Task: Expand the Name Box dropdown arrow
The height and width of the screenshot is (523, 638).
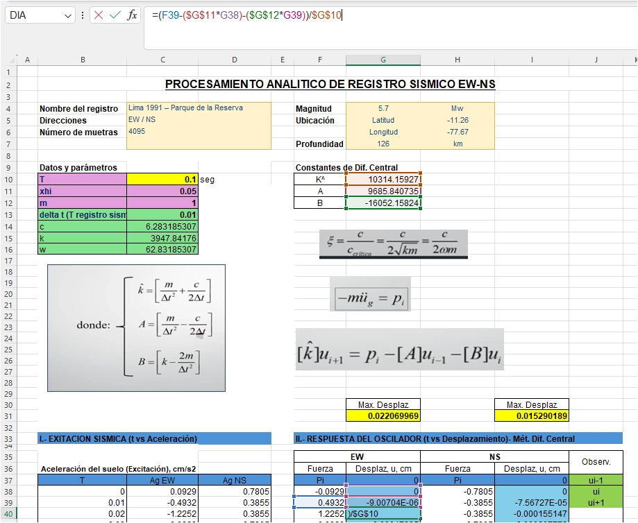Action: point(67,16)
